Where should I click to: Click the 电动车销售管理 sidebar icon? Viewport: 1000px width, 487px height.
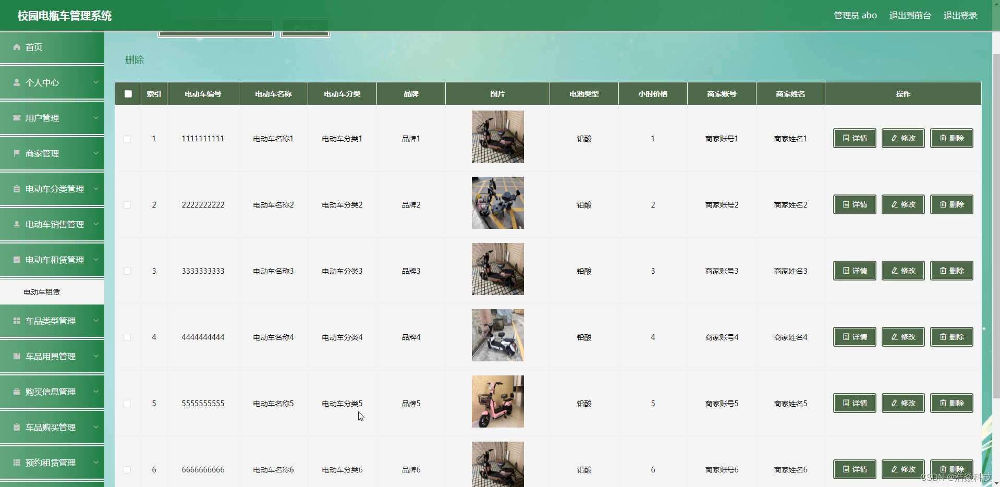tap(16, 224)
